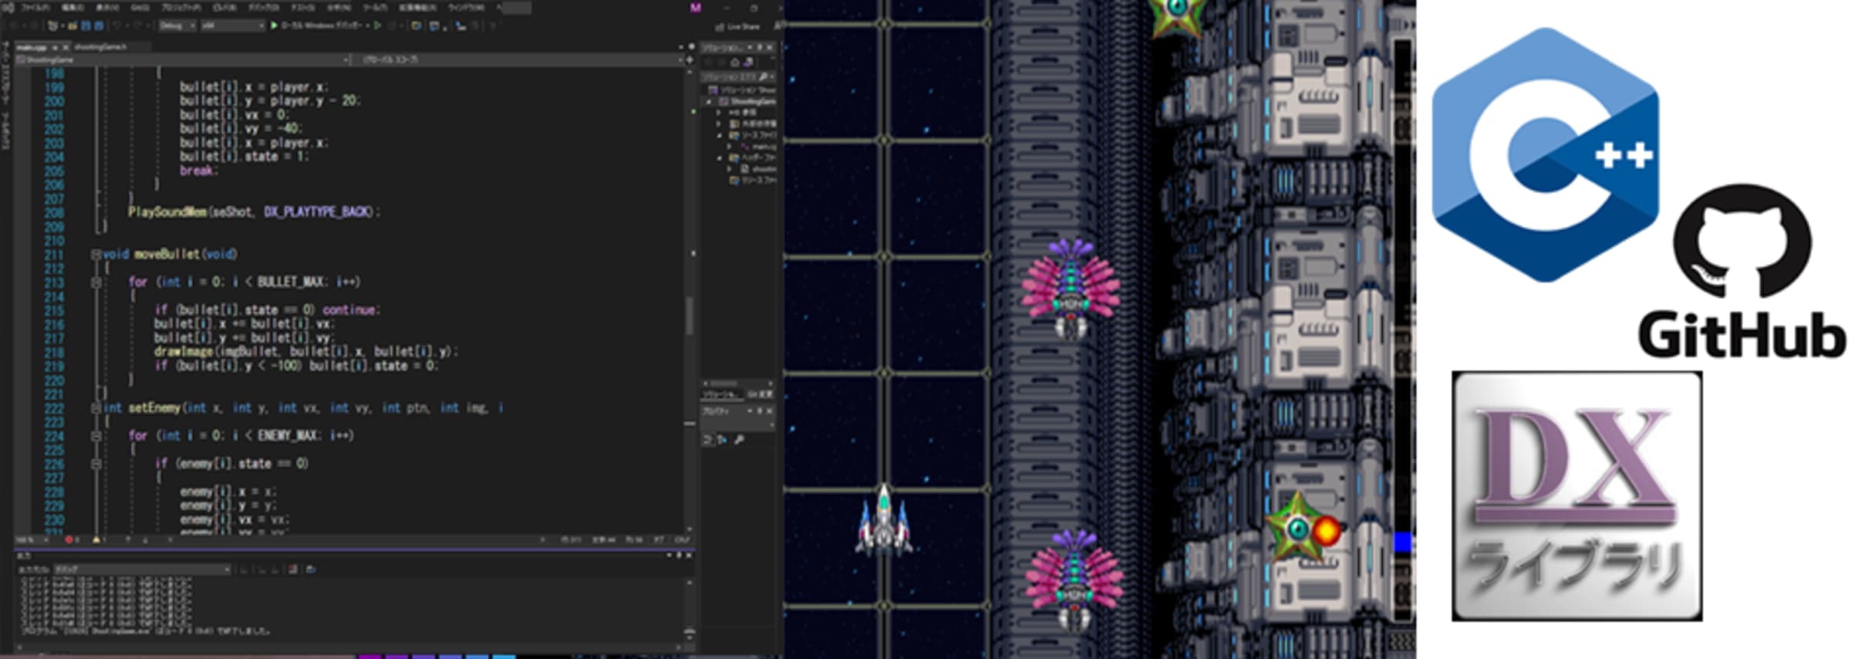Click the yellow warning indicator icon
The width and height of the screenshot is (1852, 659).
click(96, 539)
